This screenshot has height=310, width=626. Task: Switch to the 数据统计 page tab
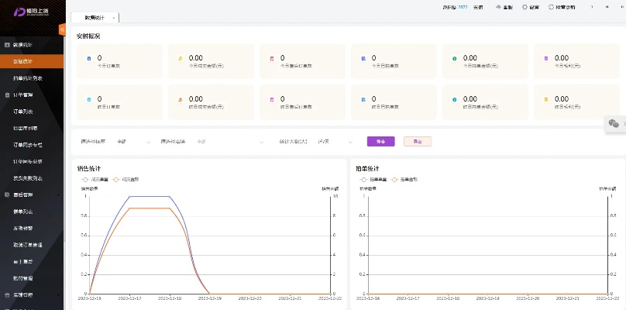coord(95,18)
